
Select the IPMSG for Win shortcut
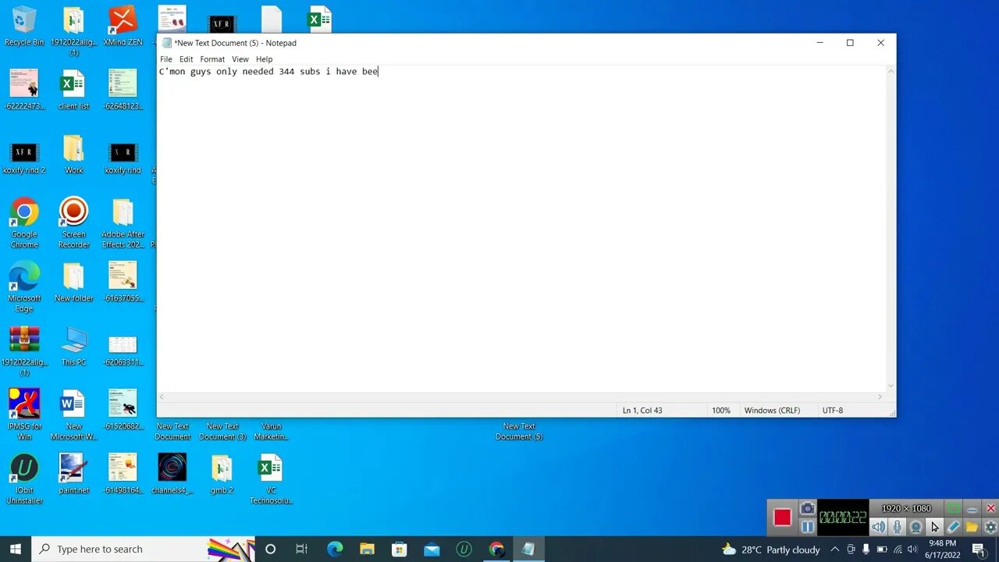24,414
